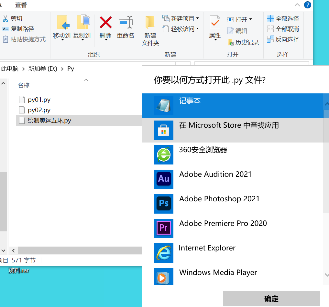Click the History (历史记录) icon
Viewport: 329px width, 307px height.
point(231,42)
